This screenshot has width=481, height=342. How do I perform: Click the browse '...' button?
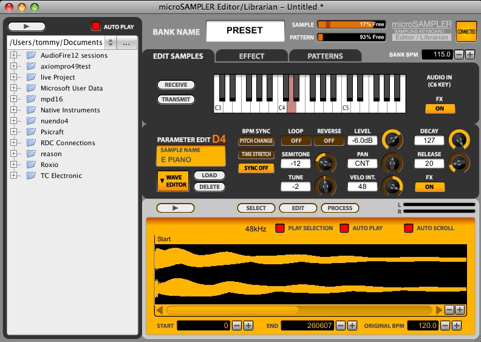pos(126,44)
